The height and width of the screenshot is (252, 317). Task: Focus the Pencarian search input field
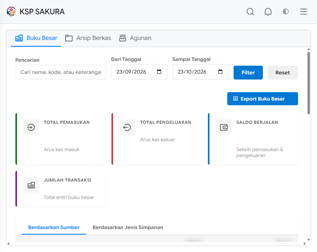tap(61, 72)
